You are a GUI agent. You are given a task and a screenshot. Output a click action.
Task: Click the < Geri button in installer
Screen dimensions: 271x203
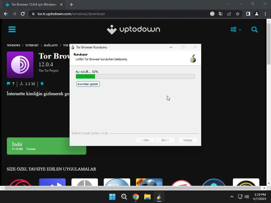[145, 140]
